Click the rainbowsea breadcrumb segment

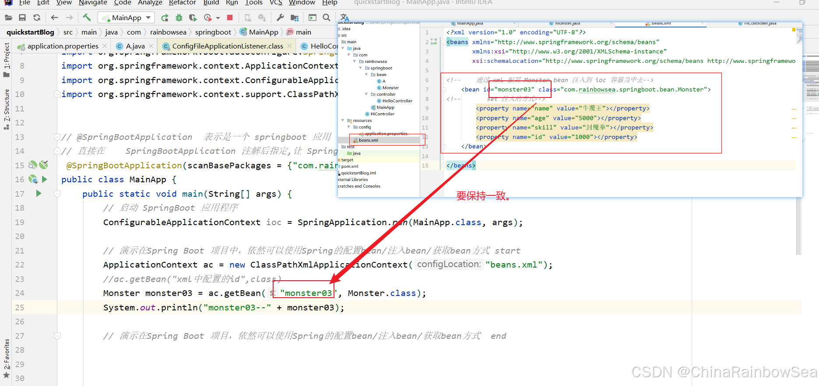168,32
